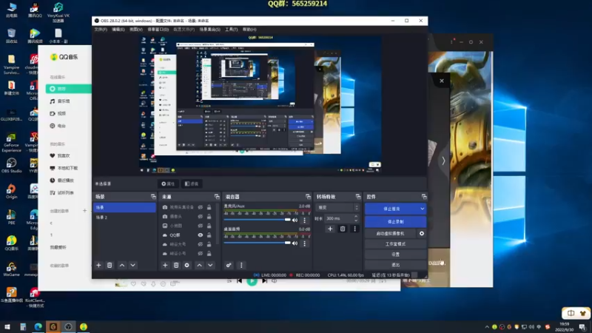This screenshot has width=592, height=333.
Task: Open virtual camera settings gear icon
Action: [x=422, y=233]
